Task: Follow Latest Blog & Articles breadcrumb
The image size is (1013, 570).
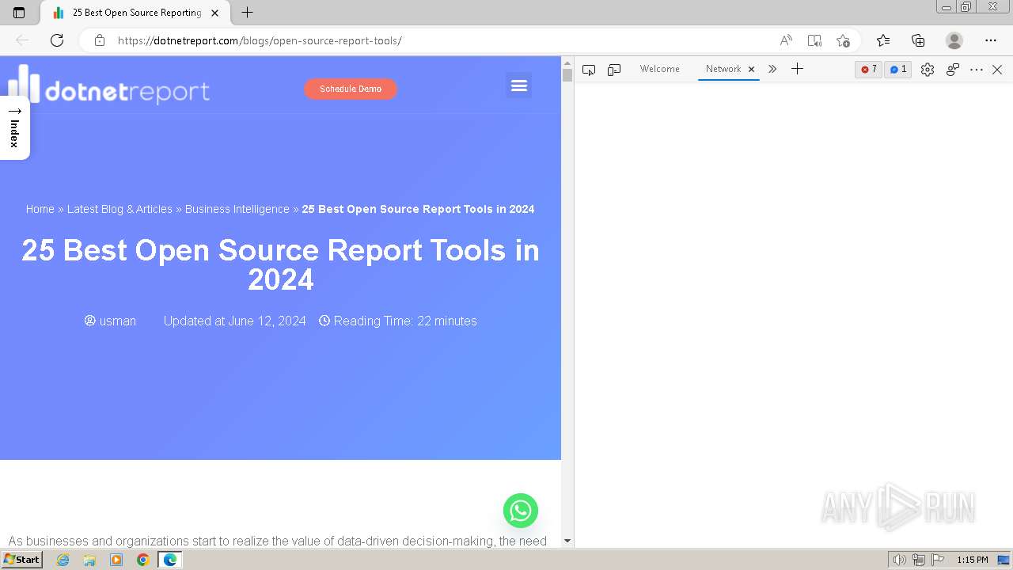Action: [x=120, y=209]
